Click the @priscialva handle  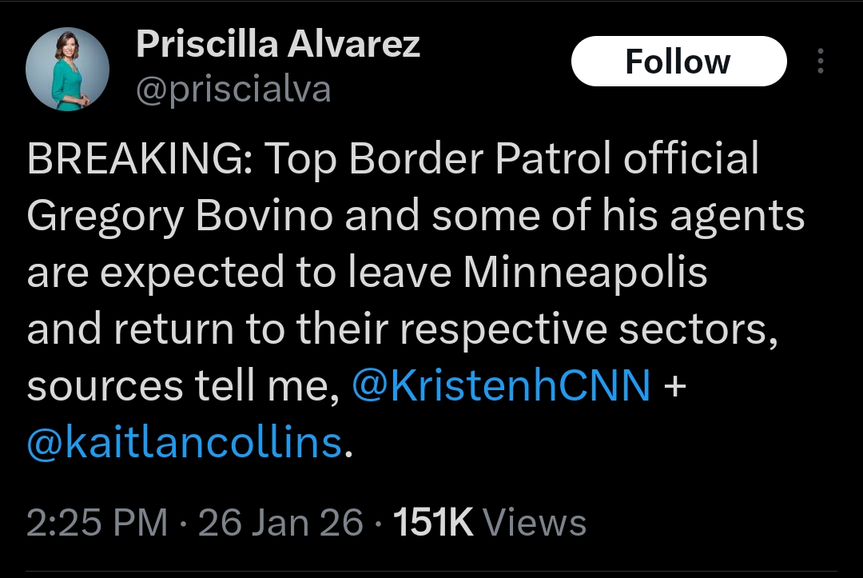tap(233, 90)
